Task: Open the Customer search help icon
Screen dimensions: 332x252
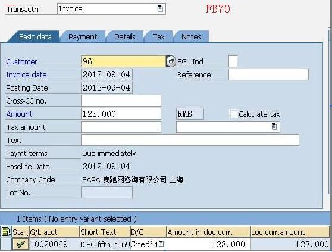Action: click(171, 61)
